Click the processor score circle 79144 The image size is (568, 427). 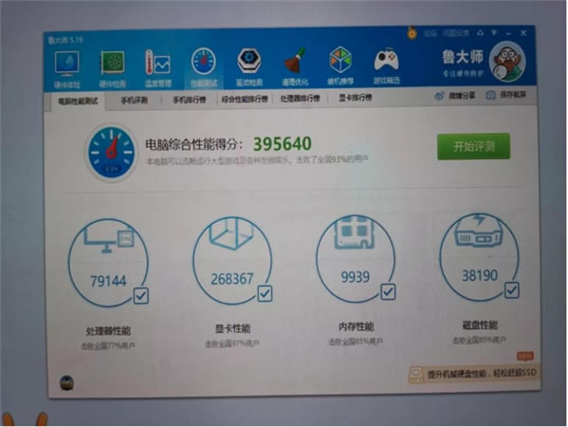108,263
